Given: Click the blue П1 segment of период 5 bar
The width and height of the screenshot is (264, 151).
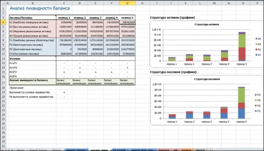Looking at the screenshot, I should point(242,113).
